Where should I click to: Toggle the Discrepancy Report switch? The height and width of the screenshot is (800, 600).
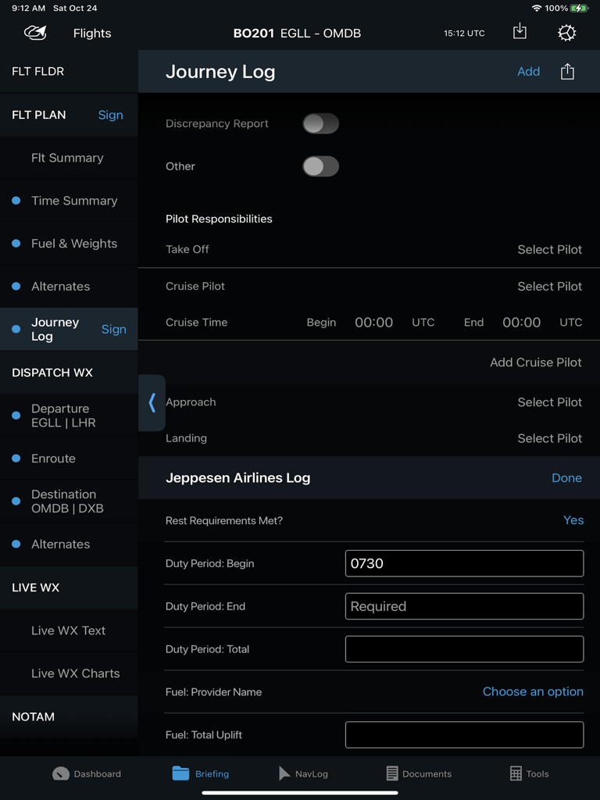(320, 123)
